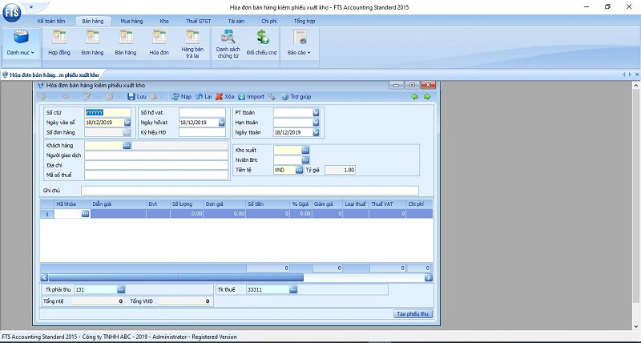Click the FTS application logo button
641x343 pixels.
[11, 12]
